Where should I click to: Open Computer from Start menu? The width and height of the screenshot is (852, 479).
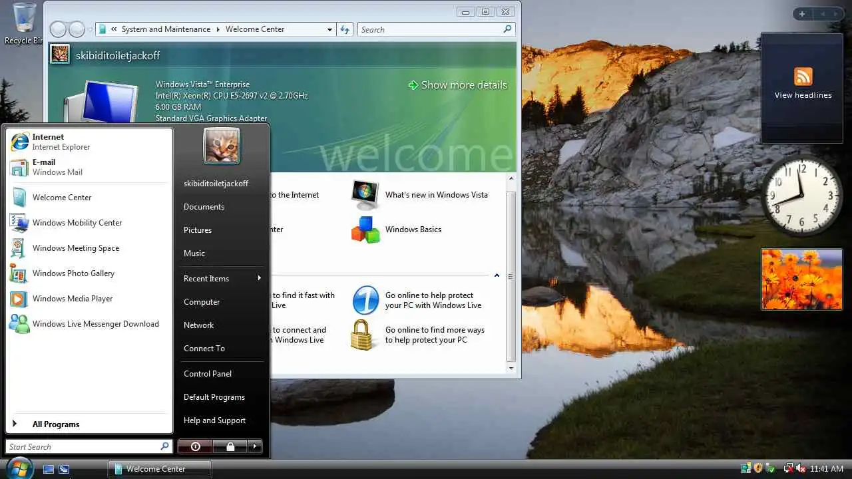pos(222,302)
